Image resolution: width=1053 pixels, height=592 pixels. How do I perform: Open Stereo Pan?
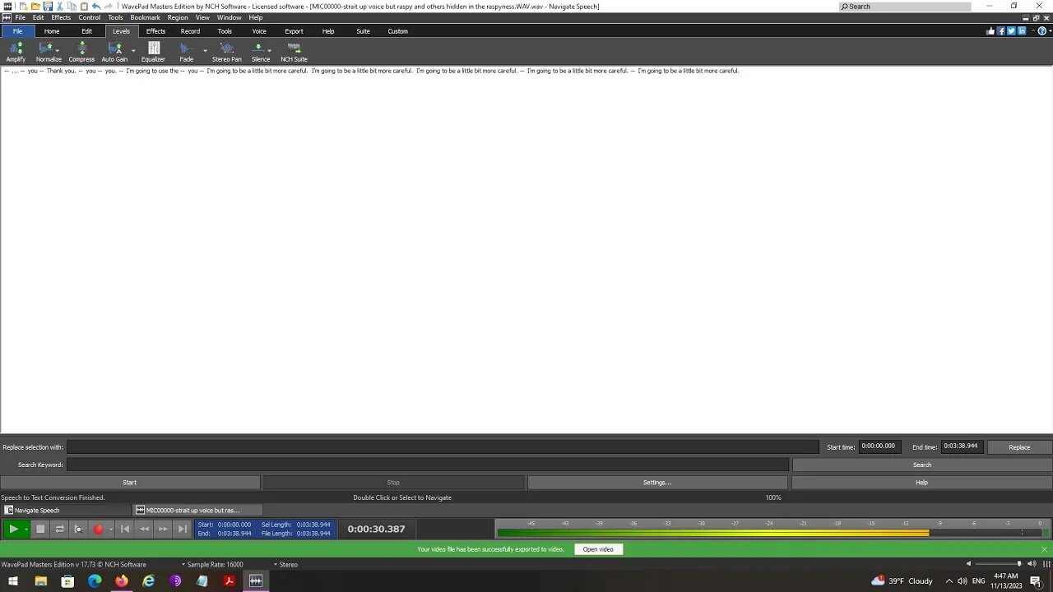[x=227, y=52]
